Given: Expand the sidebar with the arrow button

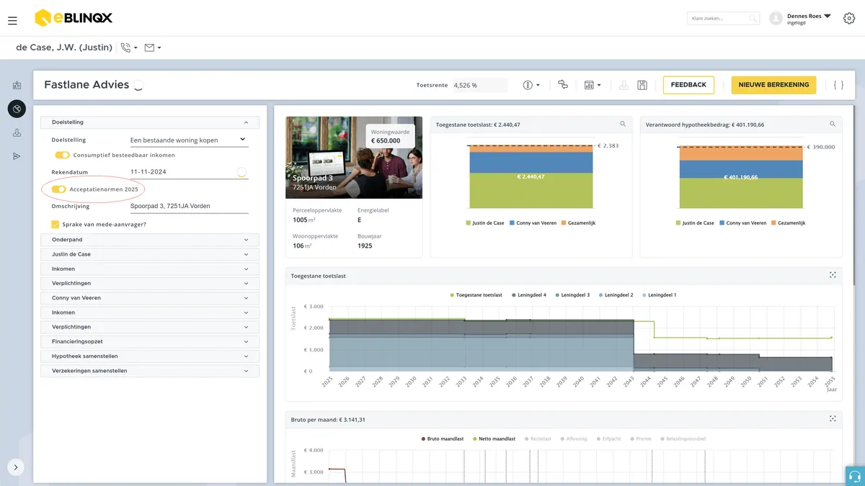Looking at the screenshot, I should (16, 467).
